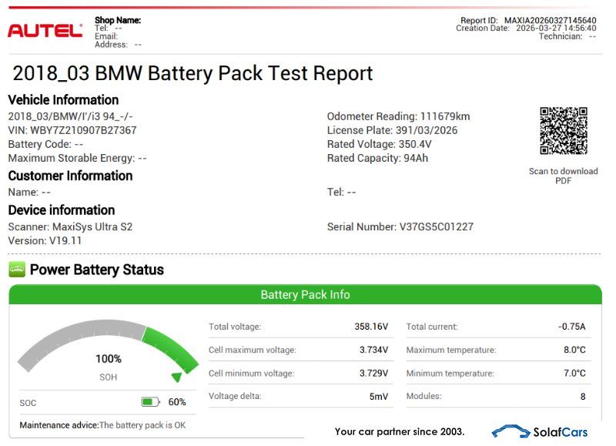
Task: Click the Maintenance advice message
Action: coord(102,425)
